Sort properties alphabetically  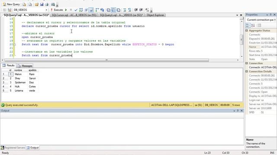click(253, 25)
